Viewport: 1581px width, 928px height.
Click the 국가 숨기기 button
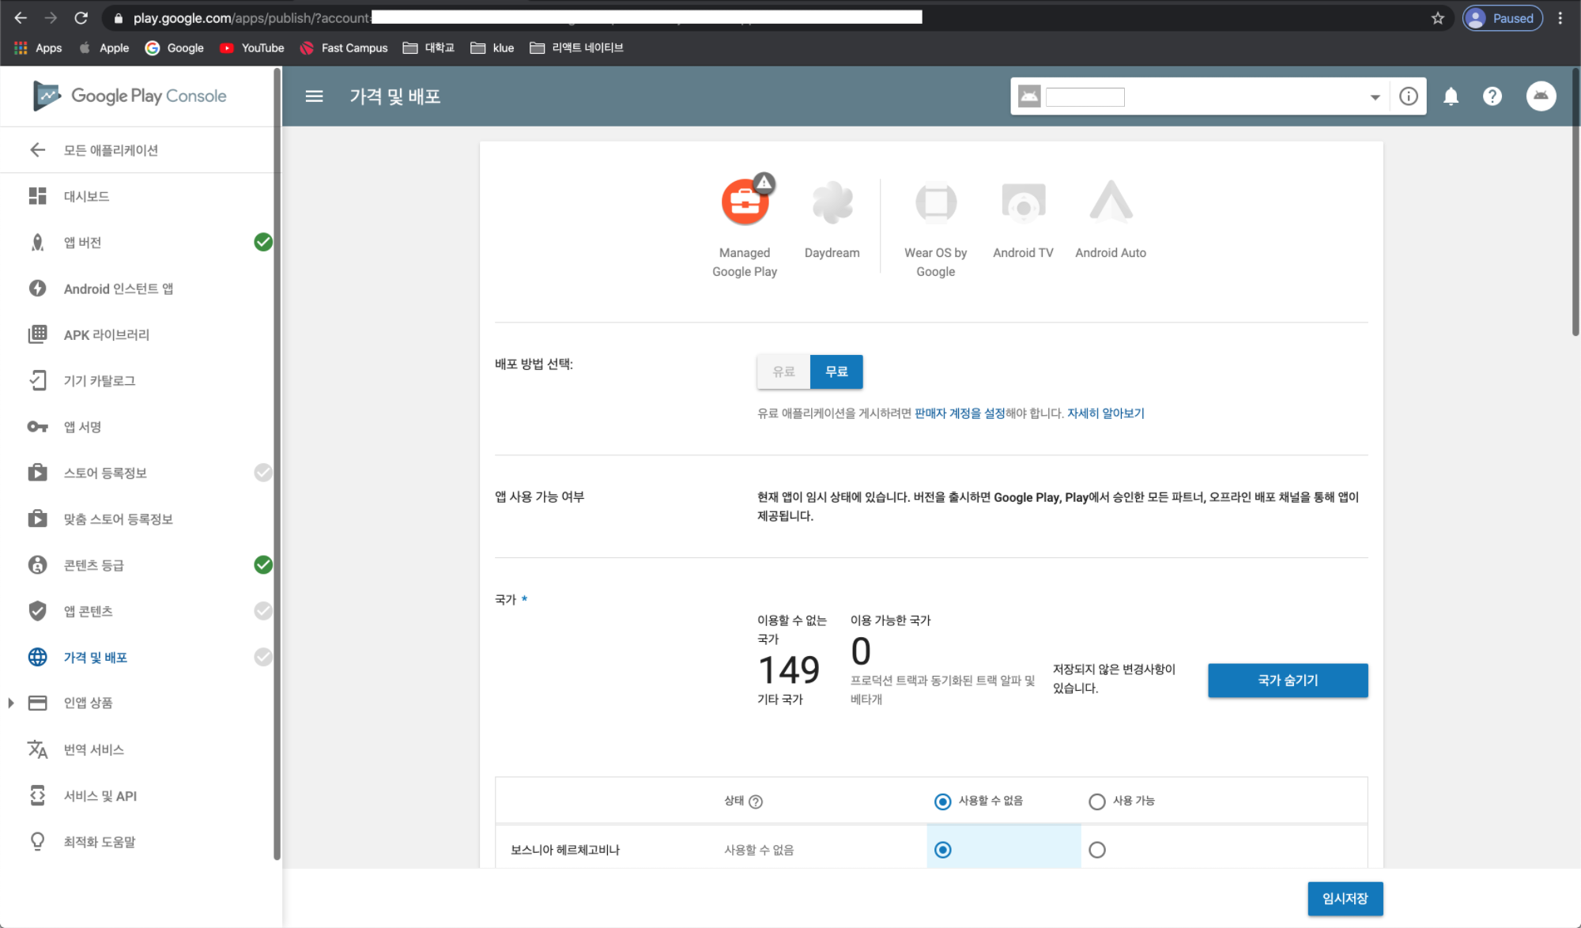pos(1287,680)
